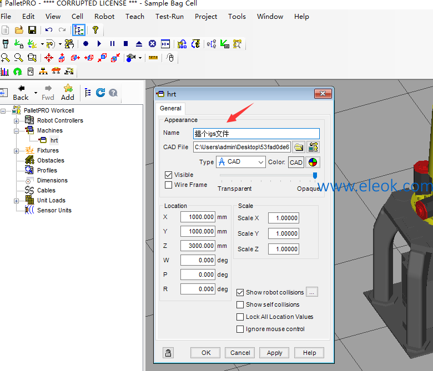Enable Show self collisions
Viewport: 433px width, 371px height.
[x=240, y=304]
